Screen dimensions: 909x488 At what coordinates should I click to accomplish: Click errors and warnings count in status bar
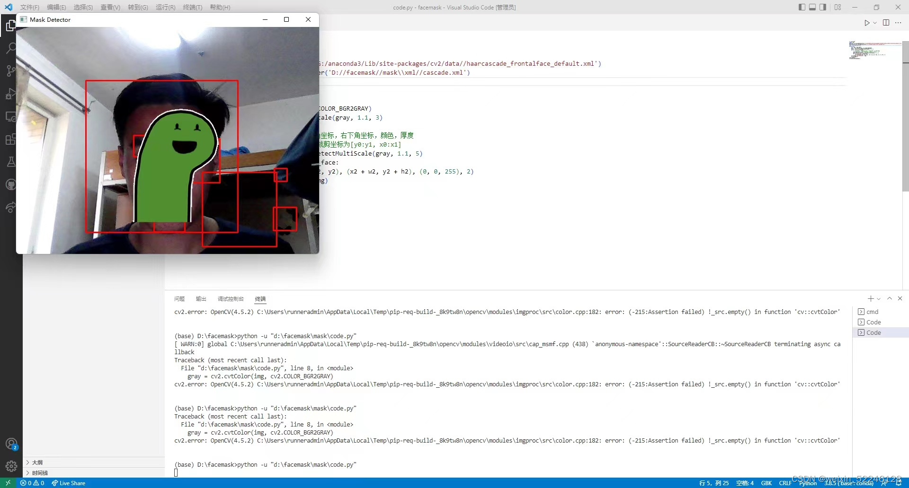[x=32, y=483]
